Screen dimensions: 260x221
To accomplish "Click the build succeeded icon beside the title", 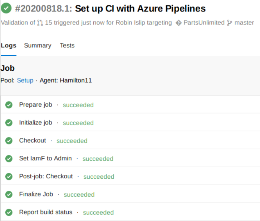I will (6, 8).
